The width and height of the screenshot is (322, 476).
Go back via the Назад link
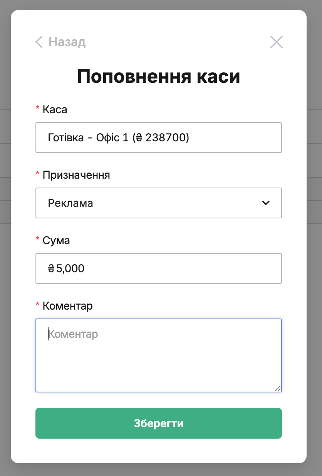60,42
